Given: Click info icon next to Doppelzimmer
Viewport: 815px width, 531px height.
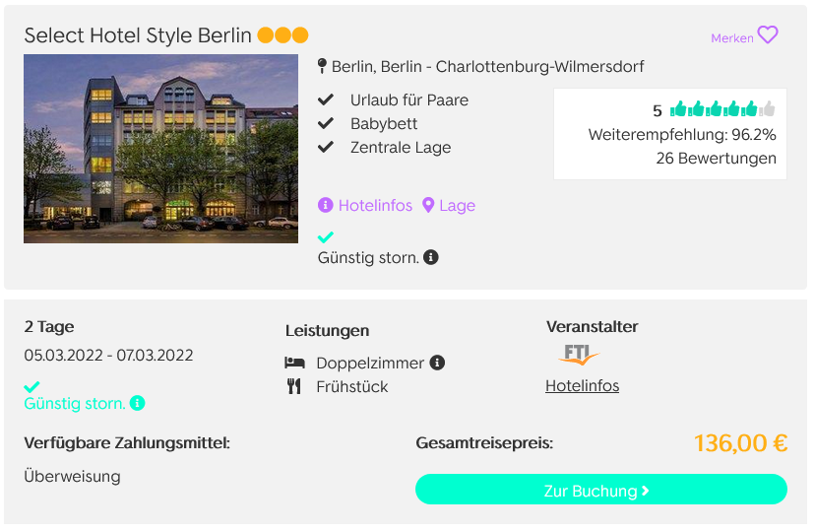Looking at the screenshot, I should pos(437,363).
